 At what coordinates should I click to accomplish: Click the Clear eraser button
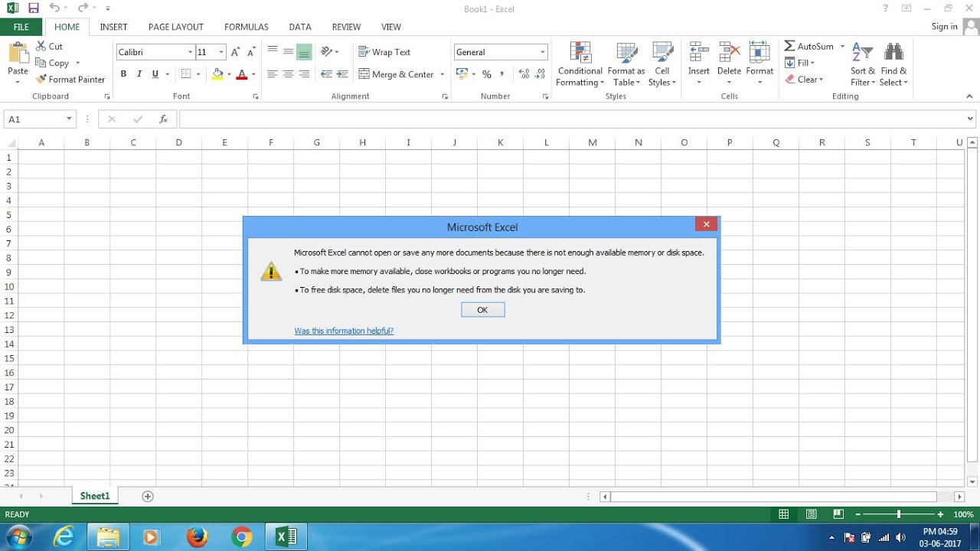pyautogui.click(x=804, y=80)
